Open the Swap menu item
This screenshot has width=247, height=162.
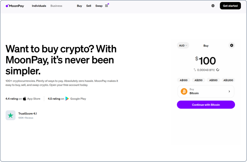[99, 6]
